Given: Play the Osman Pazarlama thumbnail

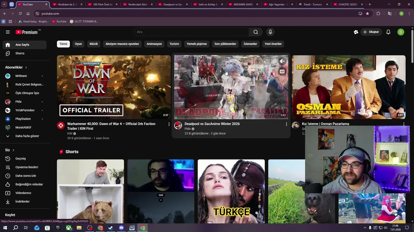Looking at the screenshot, I should pyautogui.click(x=349, y=87).
